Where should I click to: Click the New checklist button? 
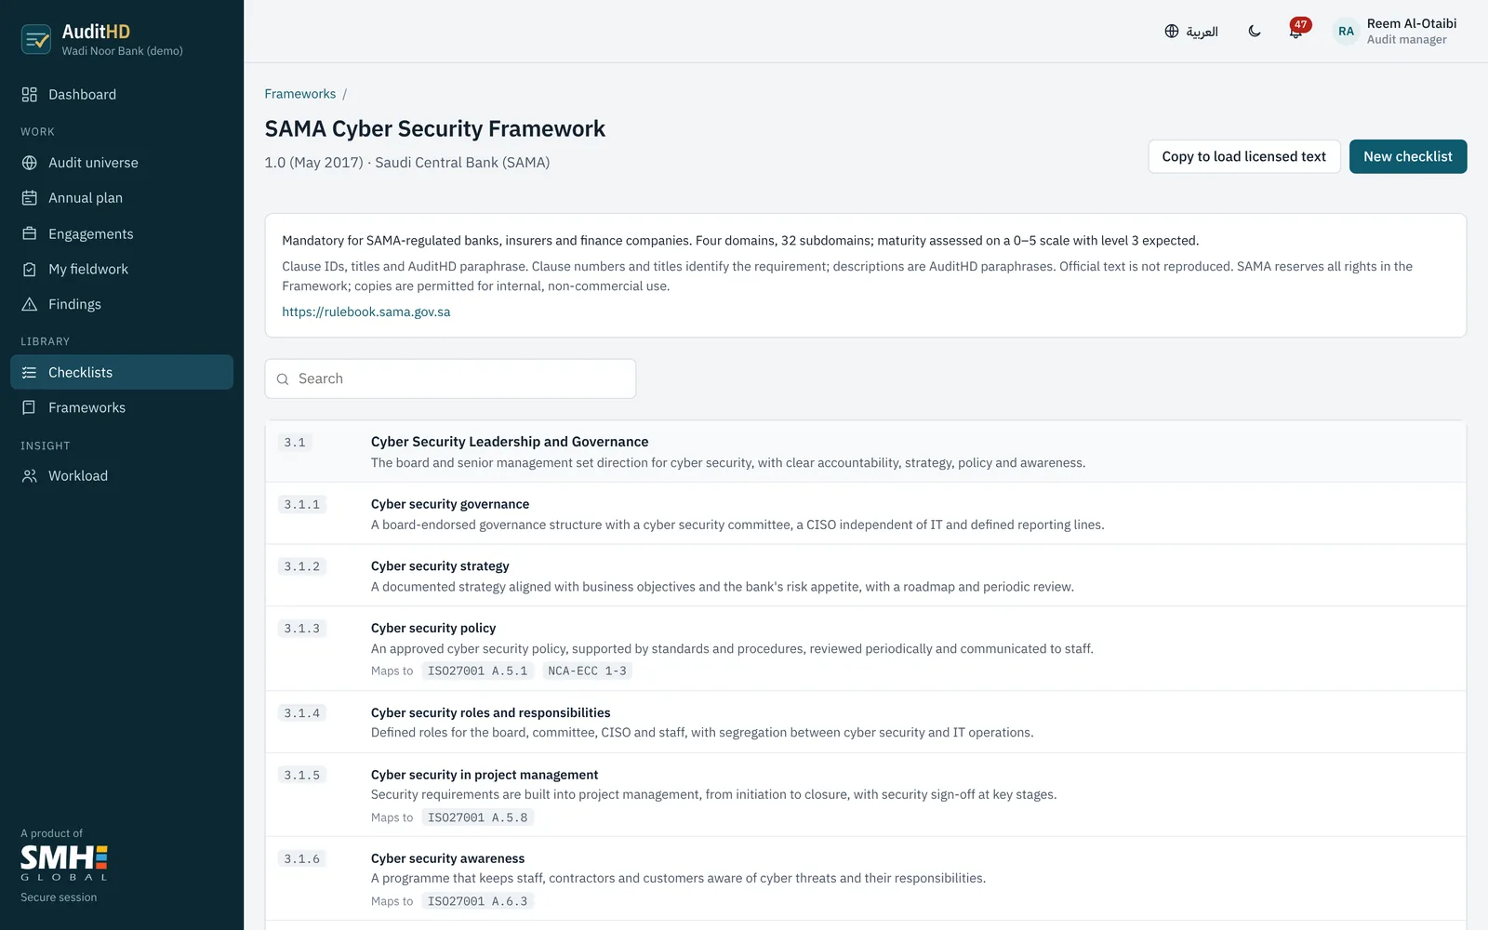[1408, 156]
